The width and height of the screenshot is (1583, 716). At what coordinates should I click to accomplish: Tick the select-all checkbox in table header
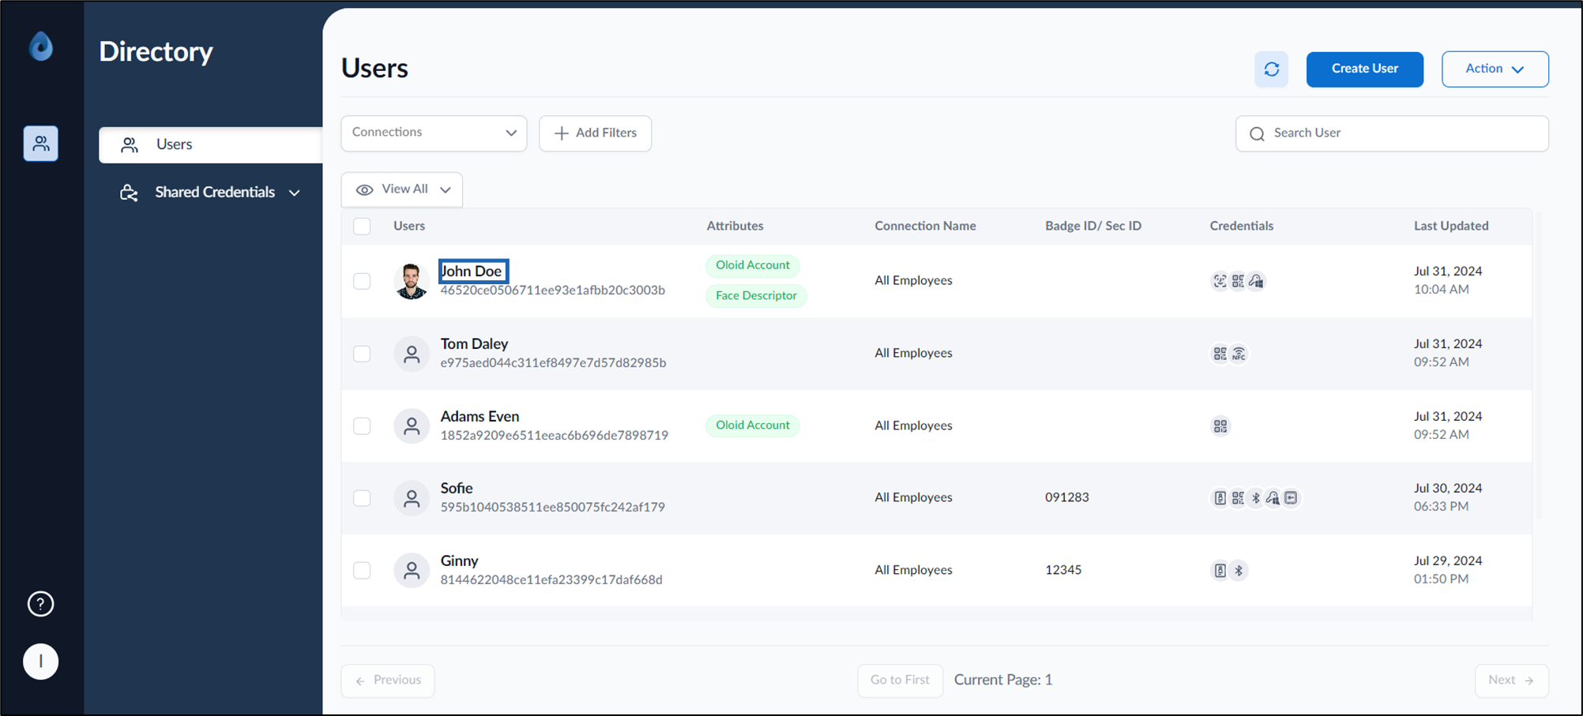[x=362, y=227]
